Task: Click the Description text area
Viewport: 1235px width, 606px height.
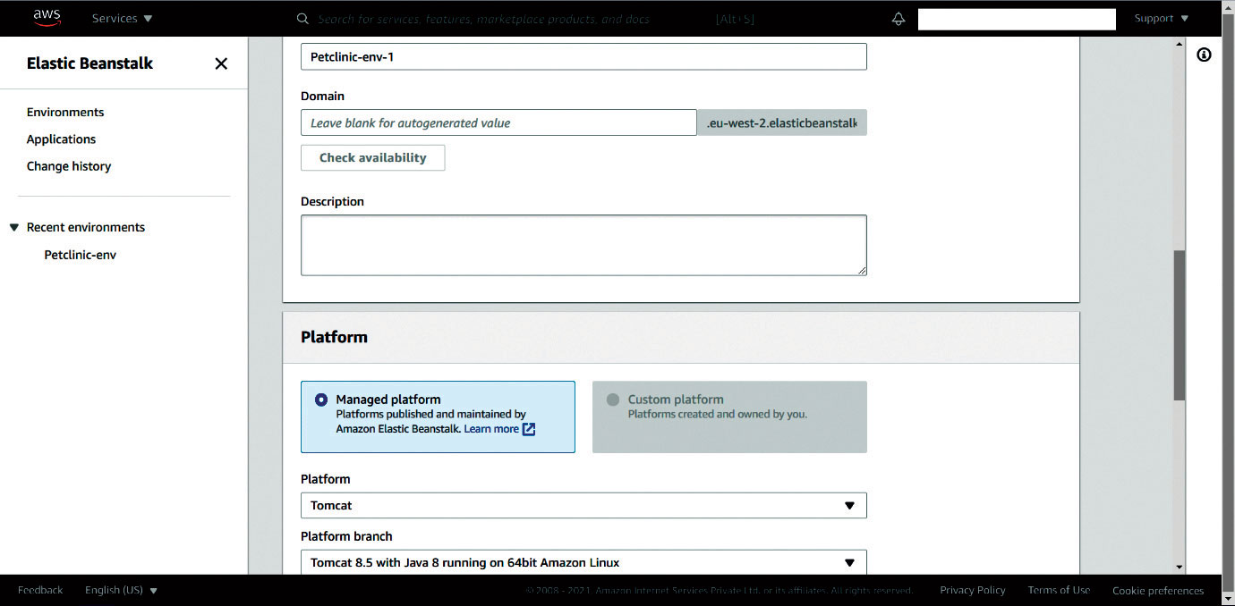Action: (583, 245)
